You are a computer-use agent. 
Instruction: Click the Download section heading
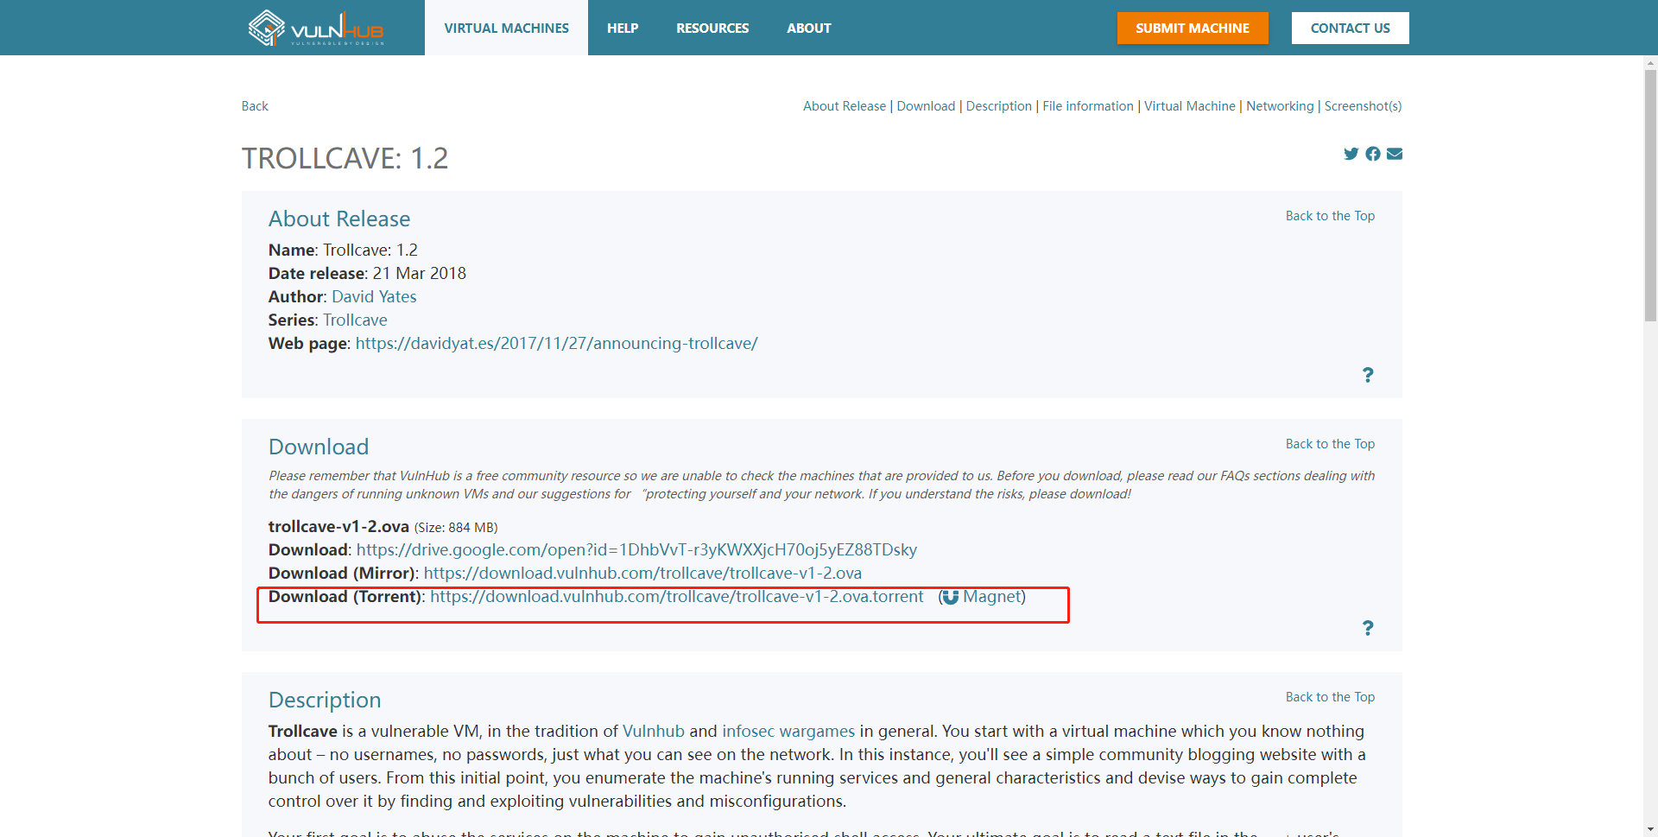pos(319,447)
